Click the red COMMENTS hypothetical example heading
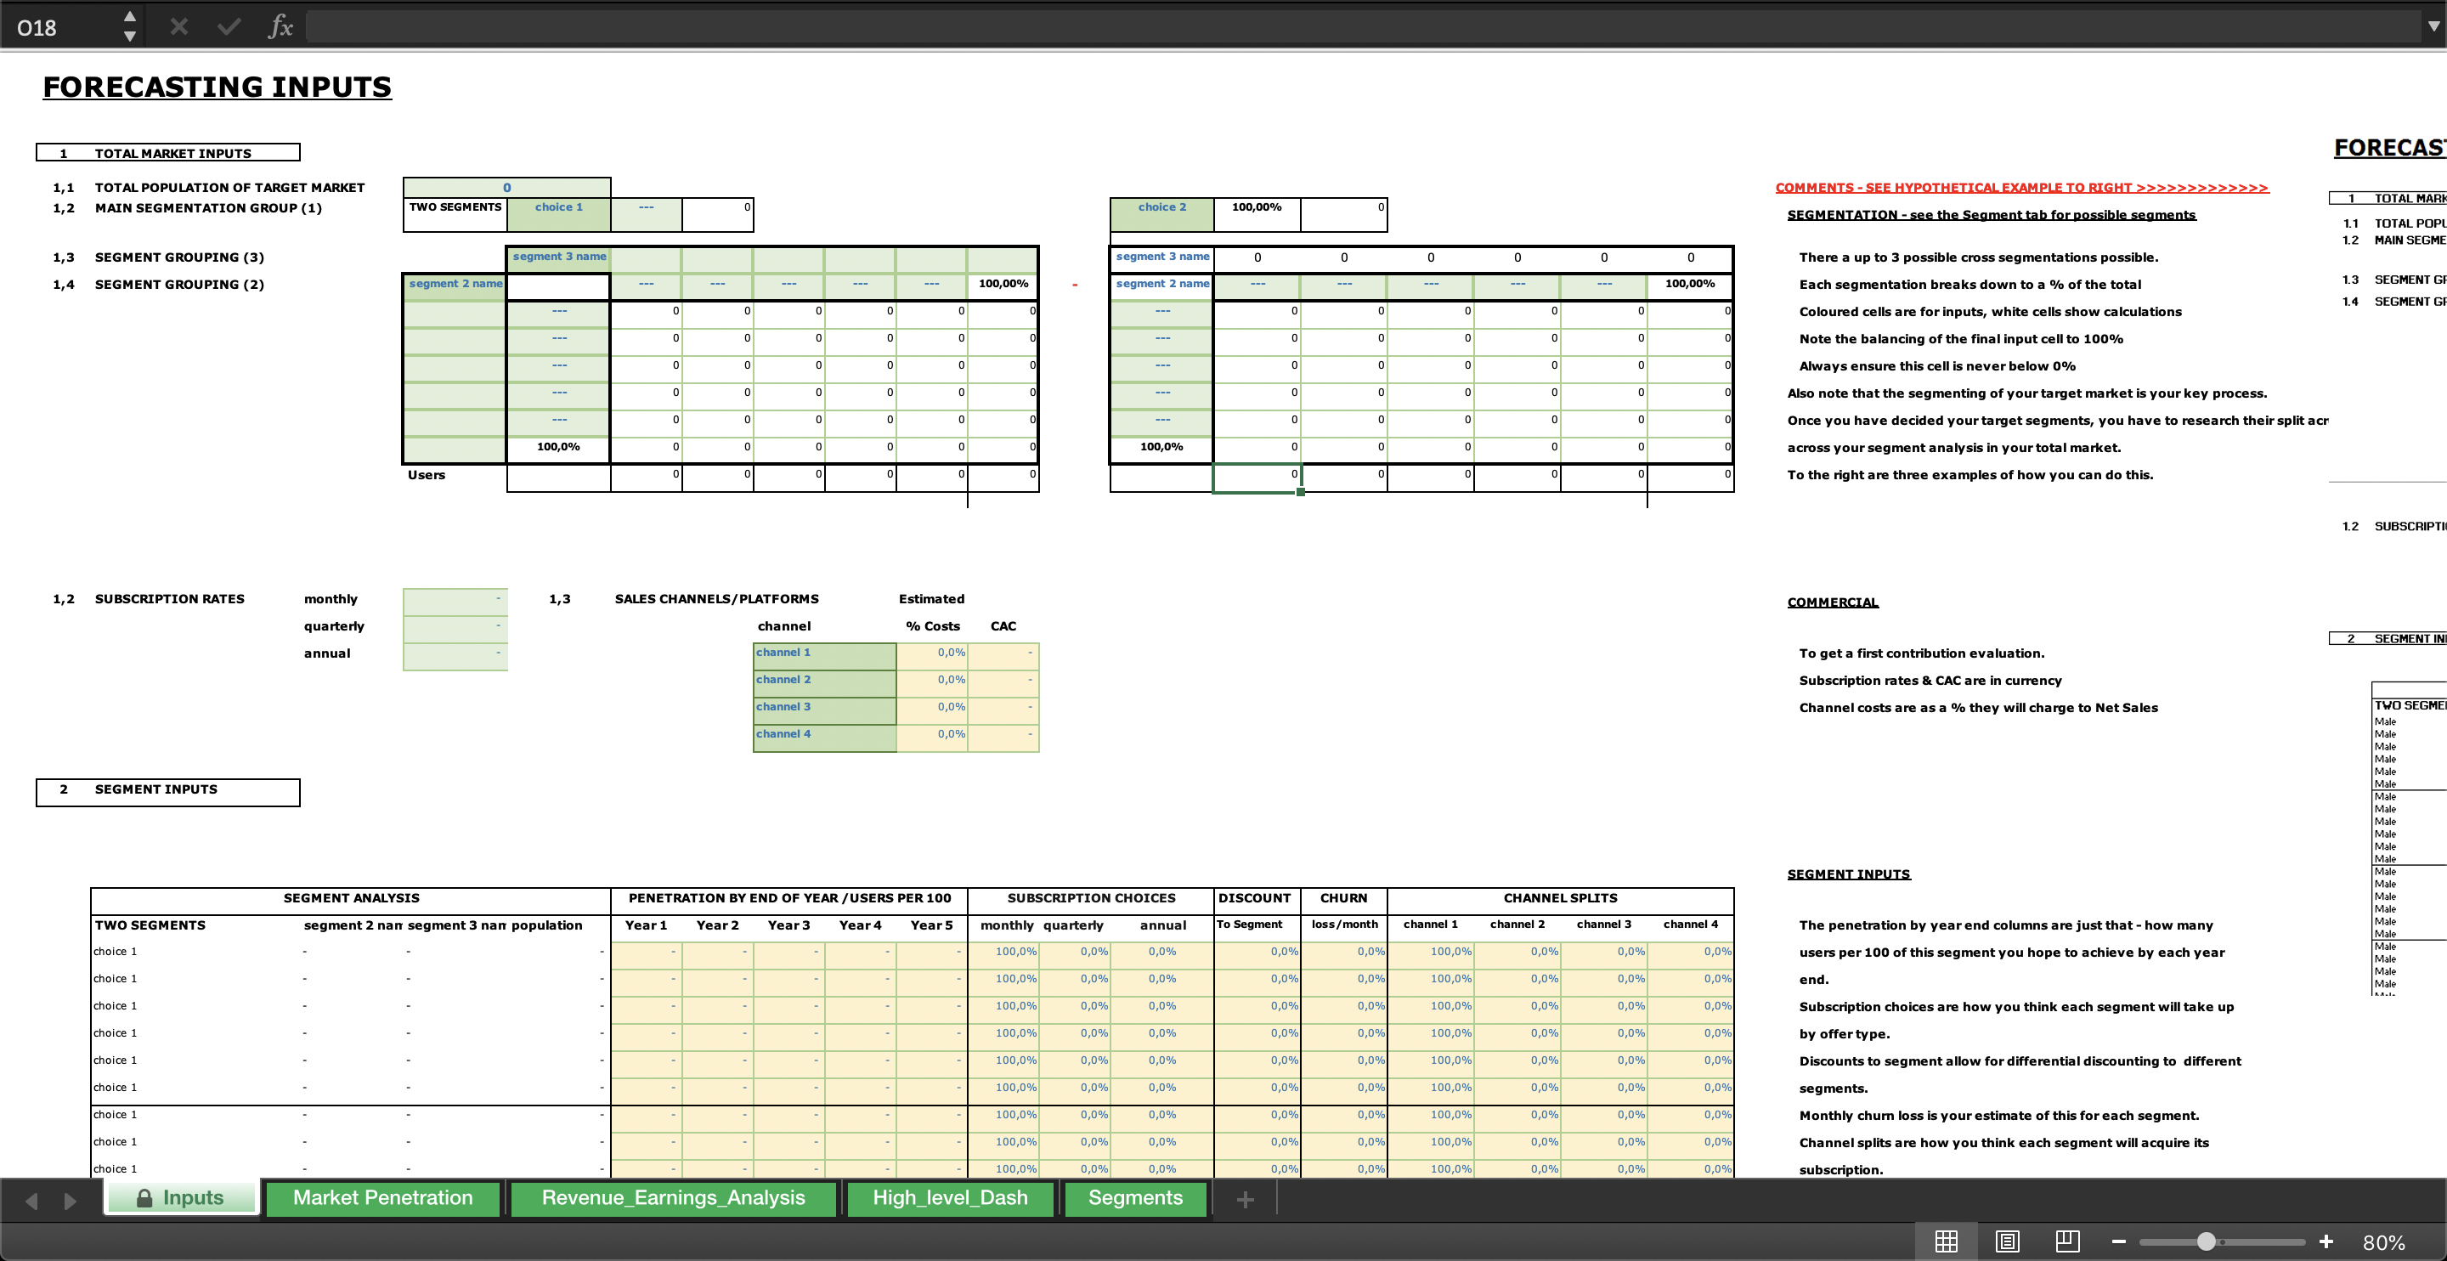This screenshot has height=1261, width=2447. tap(2021, 187)
